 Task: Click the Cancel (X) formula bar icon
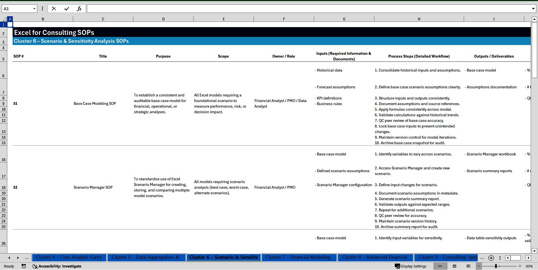[54, 8]
